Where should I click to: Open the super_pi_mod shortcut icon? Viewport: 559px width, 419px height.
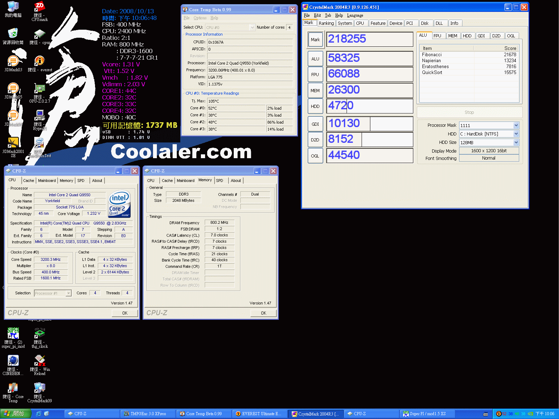[x=13, y=338]
